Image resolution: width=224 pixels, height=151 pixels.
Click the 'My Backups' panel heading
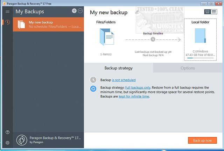[x=30, y=12]
